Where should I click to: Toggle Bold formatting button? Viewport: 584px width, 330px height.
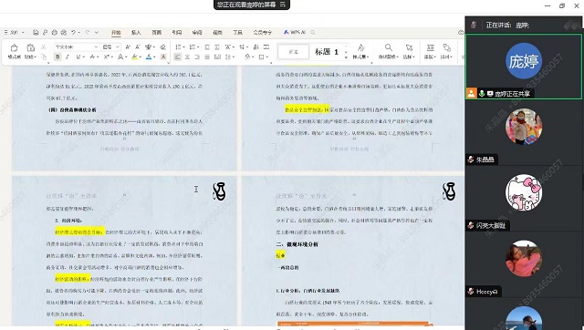(x=57, y=57)
